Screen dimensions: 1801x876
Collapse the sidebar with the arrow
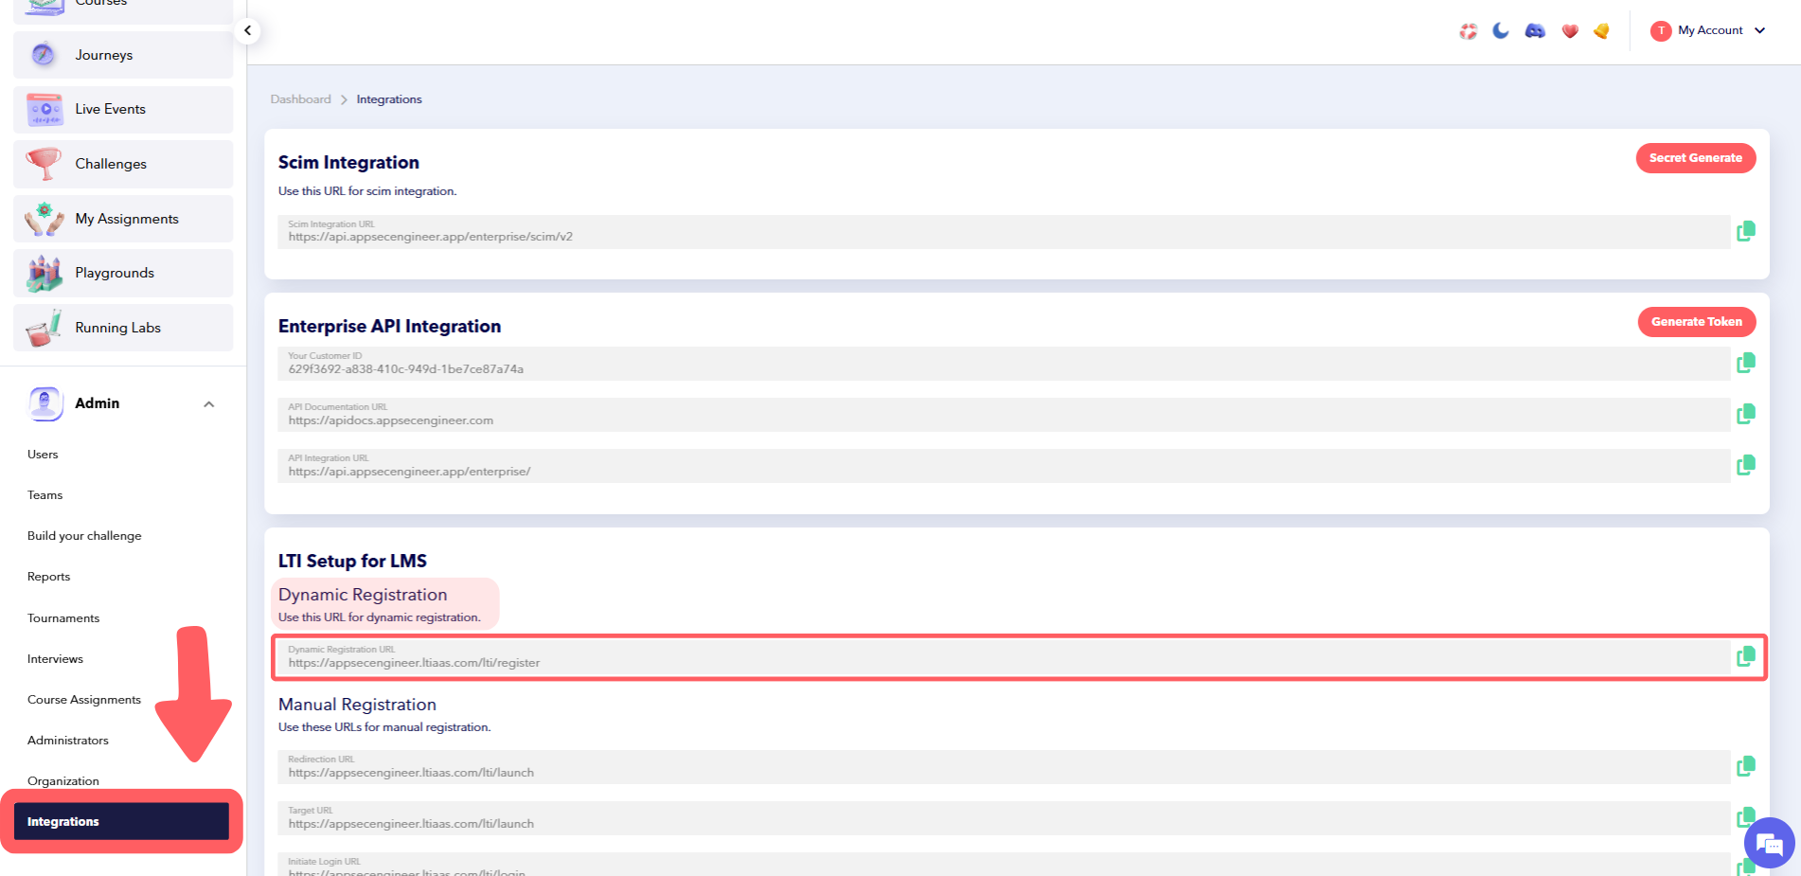247,30
